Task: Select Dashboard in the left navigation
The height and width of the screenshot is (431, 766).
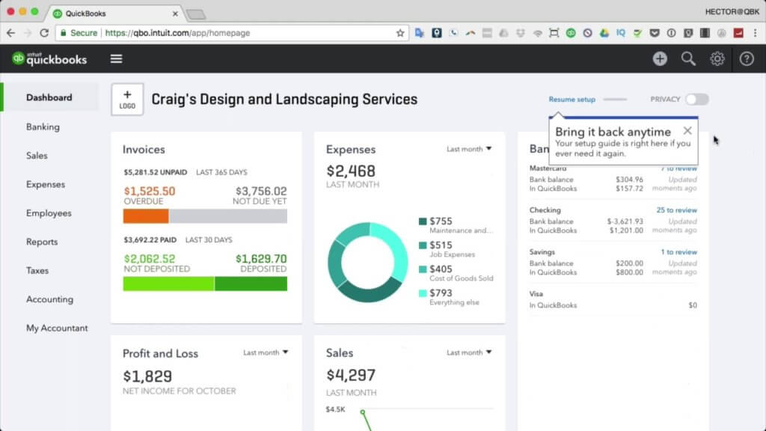Action: point(49,98)
